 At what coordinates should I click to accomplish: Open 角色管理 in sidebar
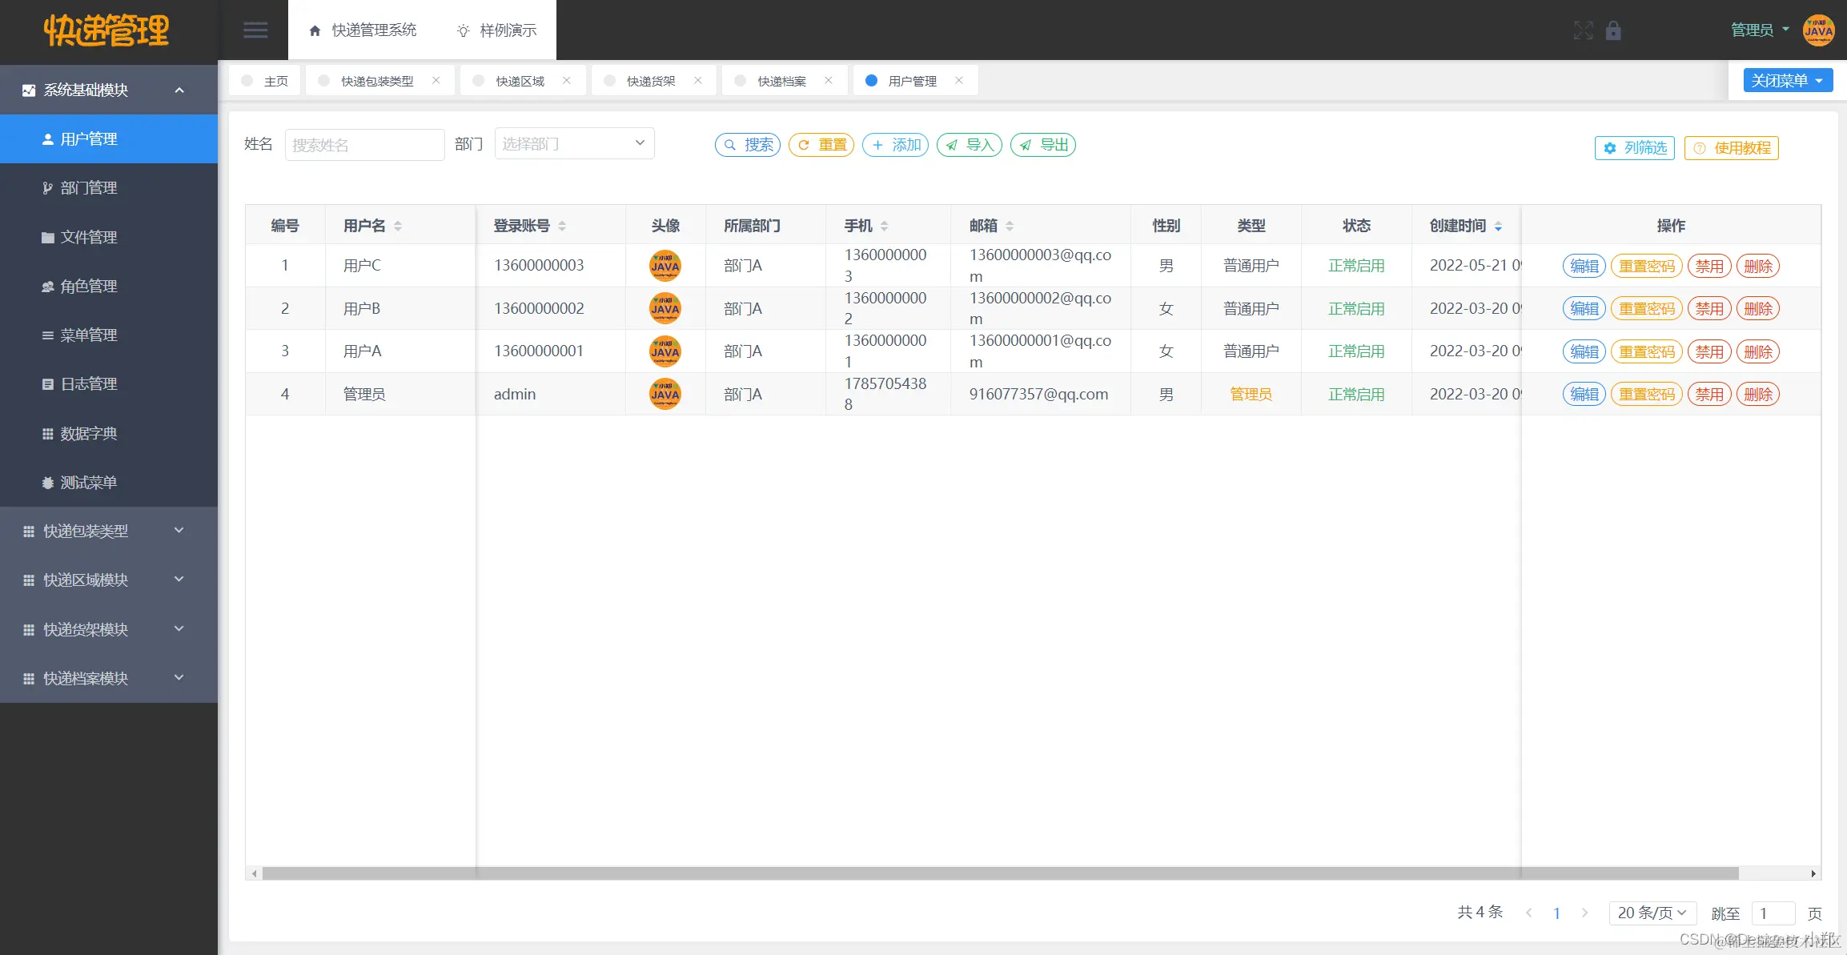[x=89, y=286]
